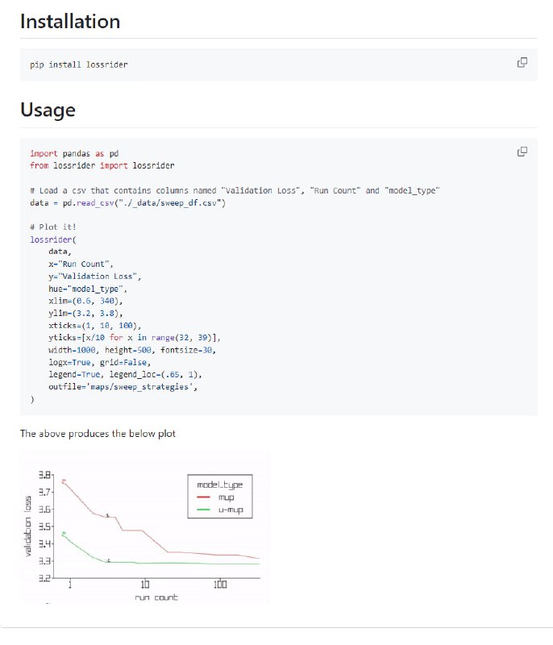Copy the pip install command
Viewport: 553px width, 645px height.
coord(522,63)
